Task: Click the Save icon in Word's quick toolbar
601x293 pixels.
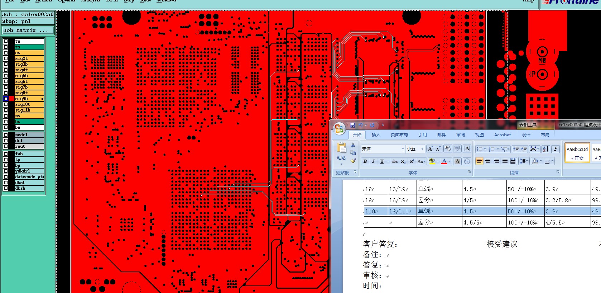Action: 353,125
